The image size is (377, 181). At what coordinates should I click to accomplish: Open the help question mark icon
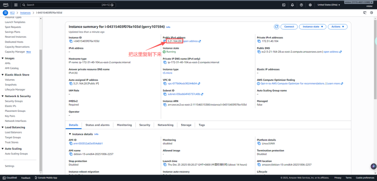click(x=301, y=5)
